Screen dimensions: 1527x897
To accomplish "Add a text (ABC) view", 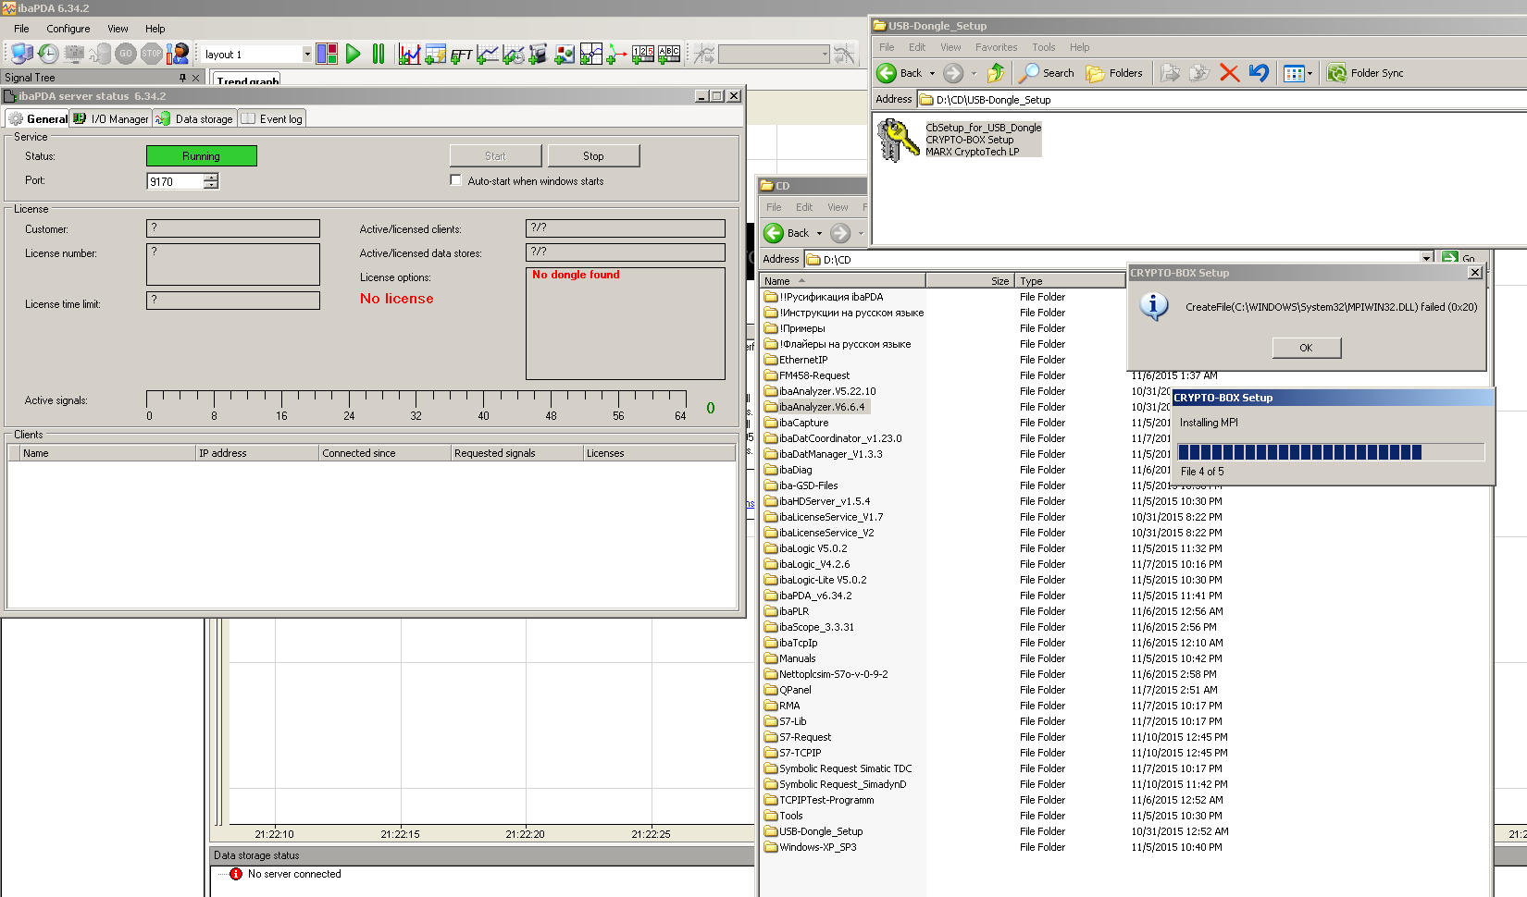I will (x=669, y=55).
